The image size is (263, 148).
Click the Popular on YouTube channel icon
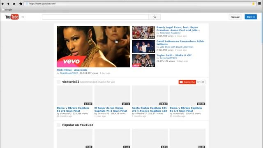pos(58,125)
